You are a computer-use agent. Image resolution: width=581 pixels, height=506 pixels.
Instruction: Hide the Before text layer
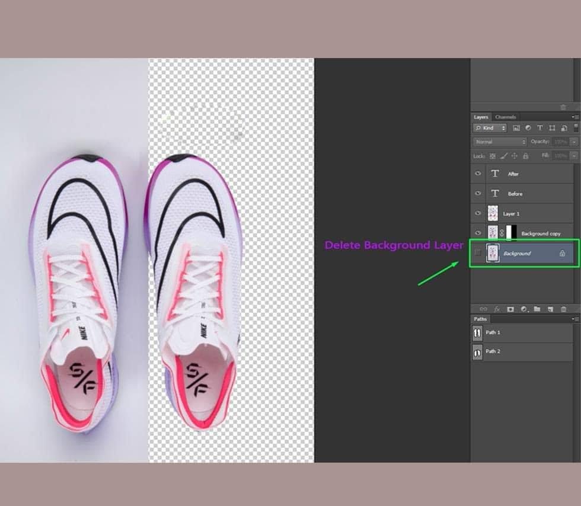pyautogui.click(x=478, y=193)
